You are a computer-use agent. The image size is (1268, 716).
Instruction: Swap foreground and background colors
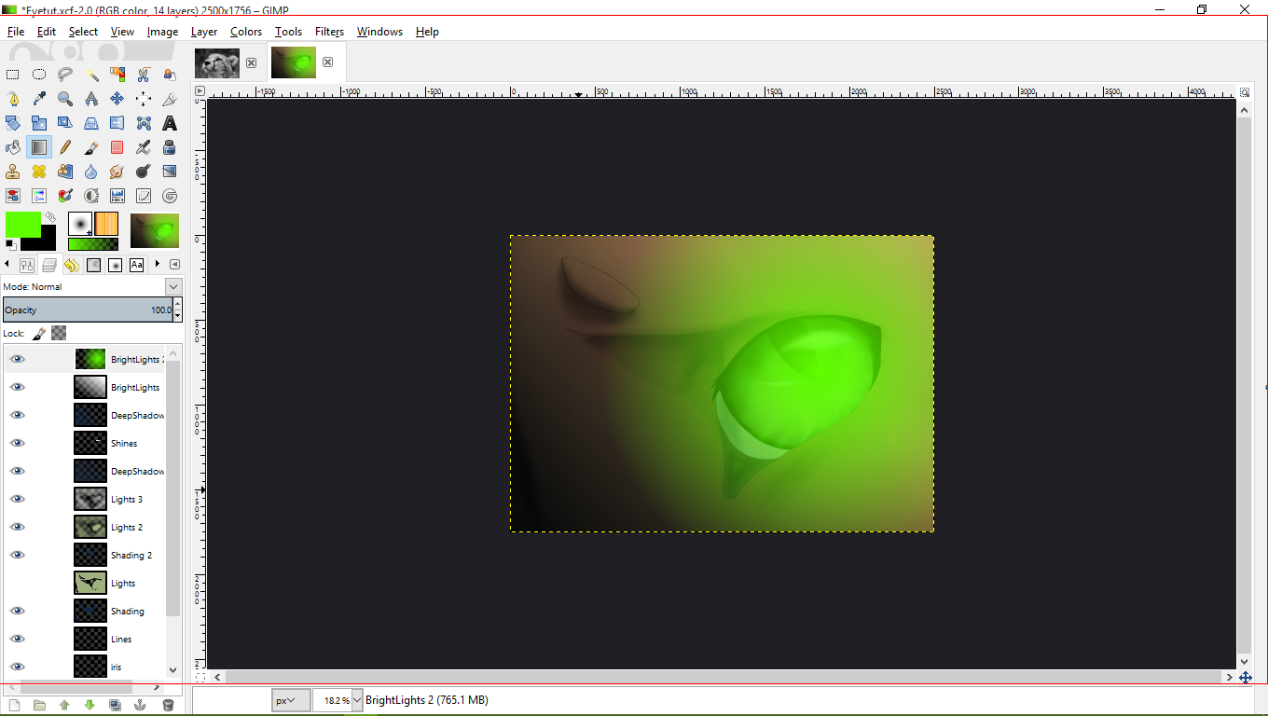tap(50, 216)
